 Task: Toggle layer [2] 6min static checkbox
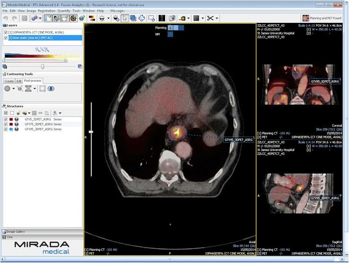(x=6, y=38)
